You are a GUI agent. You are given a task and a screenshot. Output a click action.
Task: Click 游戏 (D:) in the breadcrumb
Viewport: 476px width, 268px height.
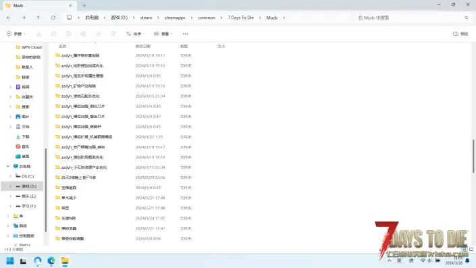pos(119,18)
